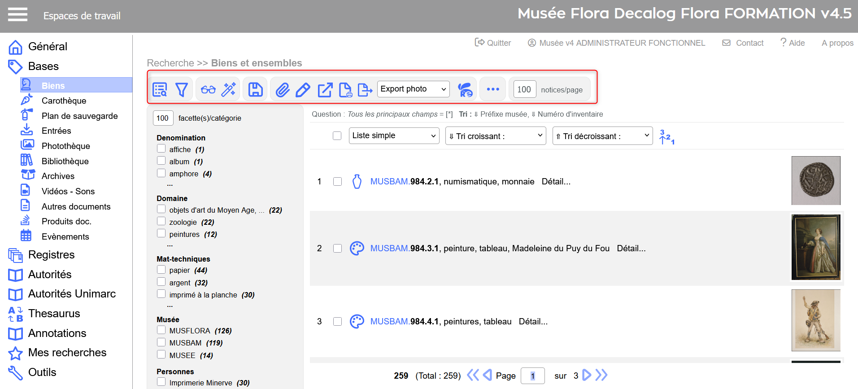Open the hamburger menu icon

point(17,15)
